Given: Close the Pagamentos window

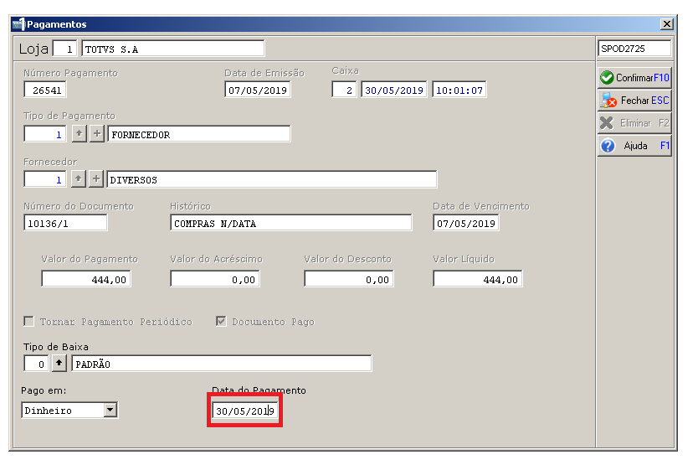Looking at the screenshot, I should 666,24.
